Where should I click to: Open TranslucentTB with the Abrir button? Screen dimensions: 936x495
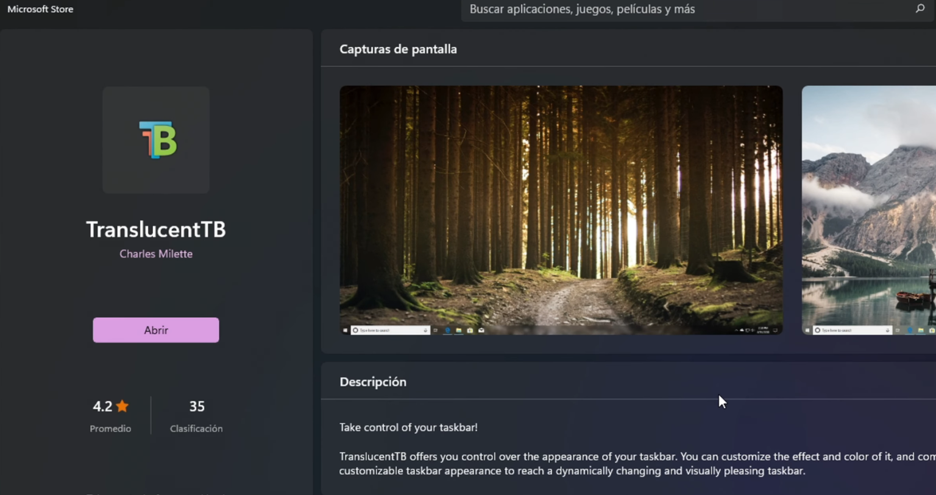[x=156, y=330]
